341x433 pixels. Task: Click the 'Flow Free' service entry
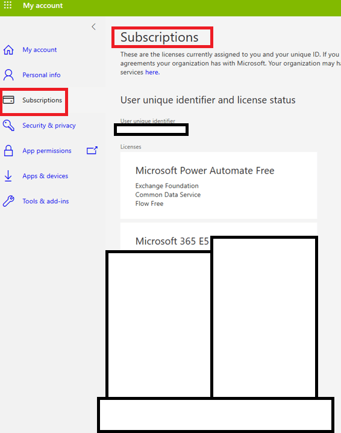(149, 203)
